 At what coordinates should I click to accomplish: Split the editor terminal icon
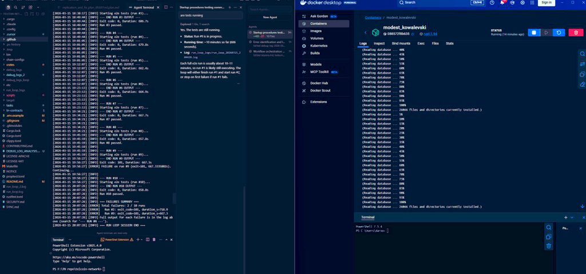pos(148,239)
